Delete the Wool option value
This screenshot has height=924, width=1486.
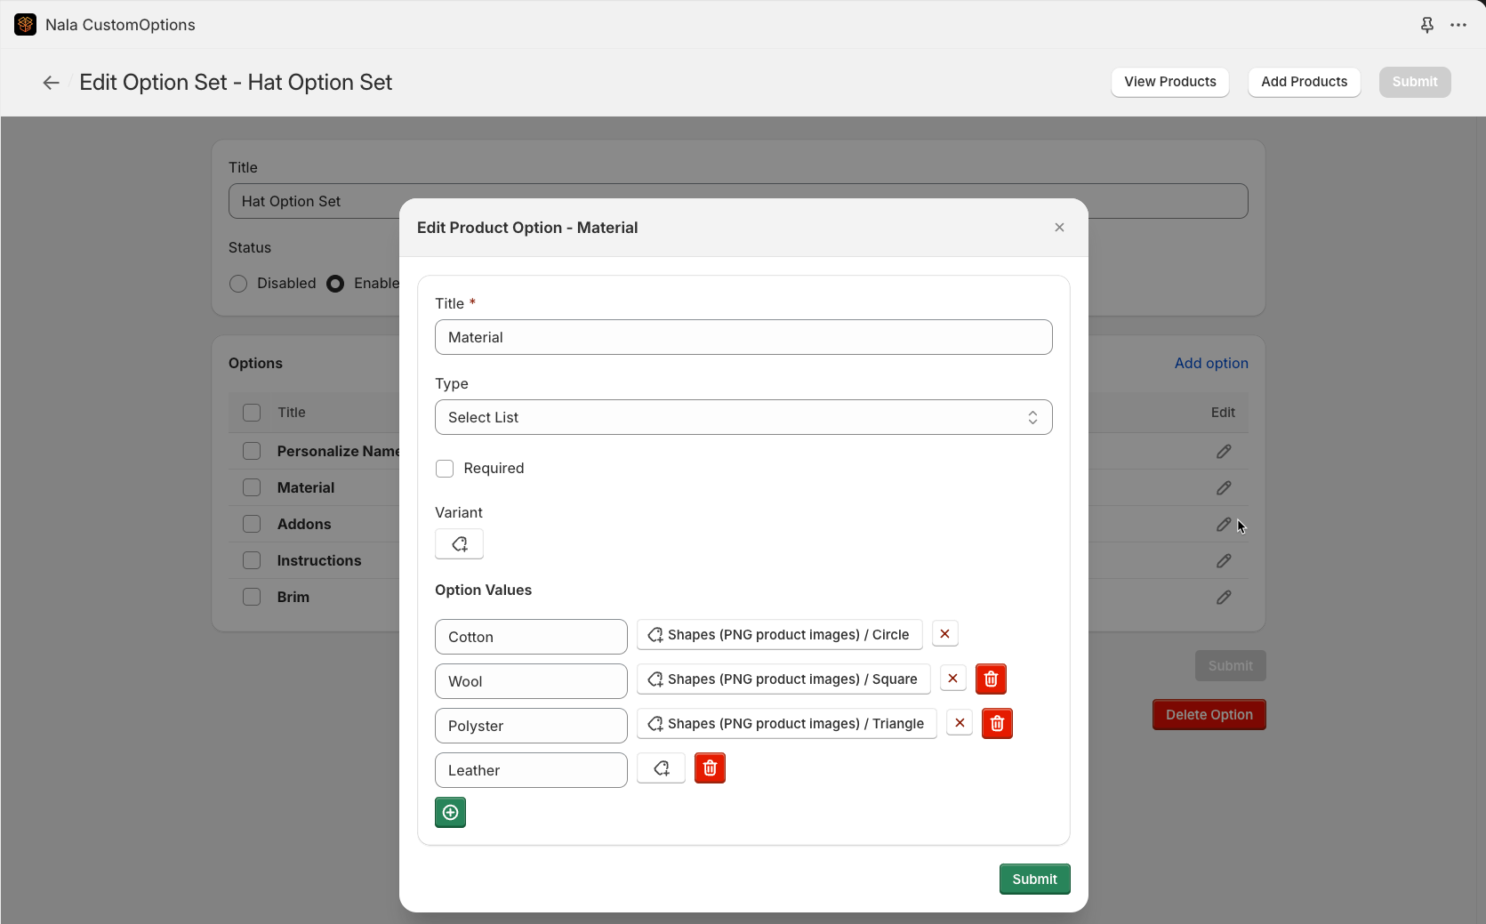point(991,679)
